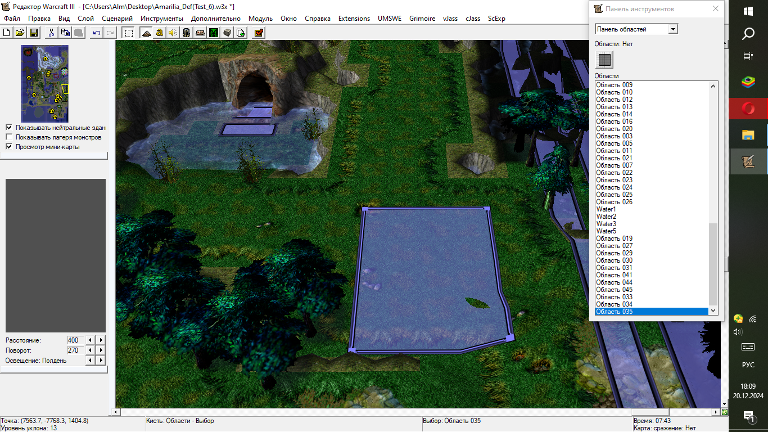Open Windows search in the taskbar
768x432 pixels.
pos(748,34)
